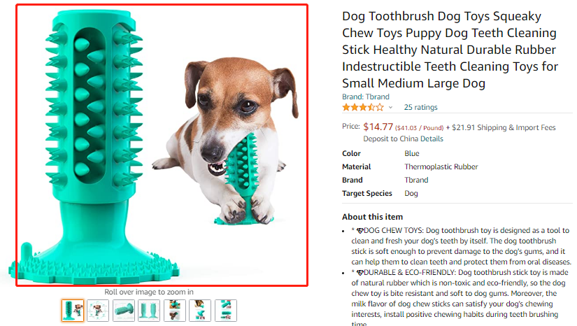Click the Thermoplastic Rubber material value
The height and width of the screenshot is (326, 577).
tap(441, 167)
